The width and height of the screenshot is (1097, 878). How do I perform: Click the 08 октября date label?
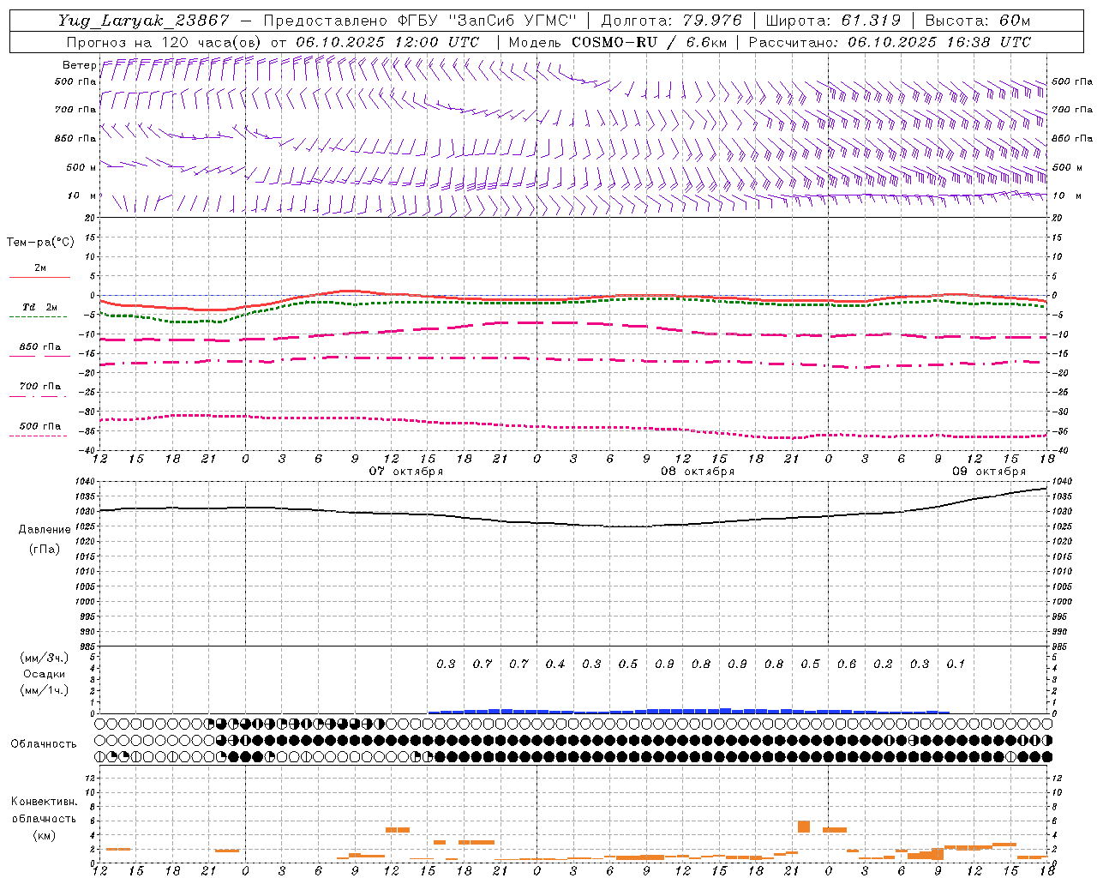click(x=698, y=472)
